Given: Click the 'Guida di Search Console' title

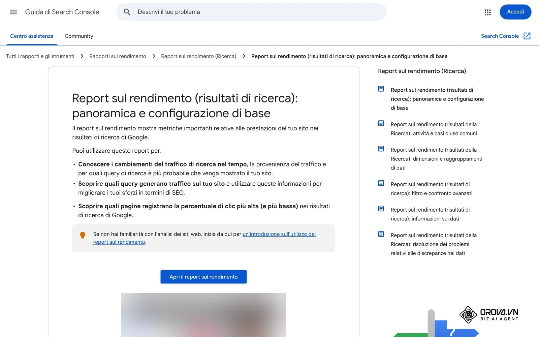Looking at the screenshot, I should point(62,12).
